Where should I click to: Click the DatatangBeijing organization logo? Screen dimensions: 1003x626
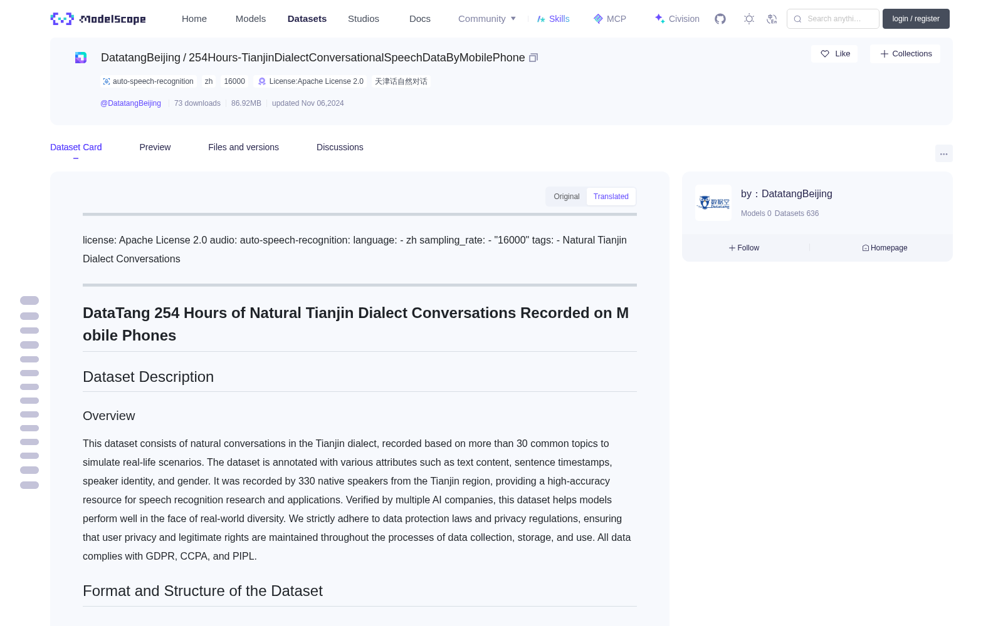tap(713, 203)
